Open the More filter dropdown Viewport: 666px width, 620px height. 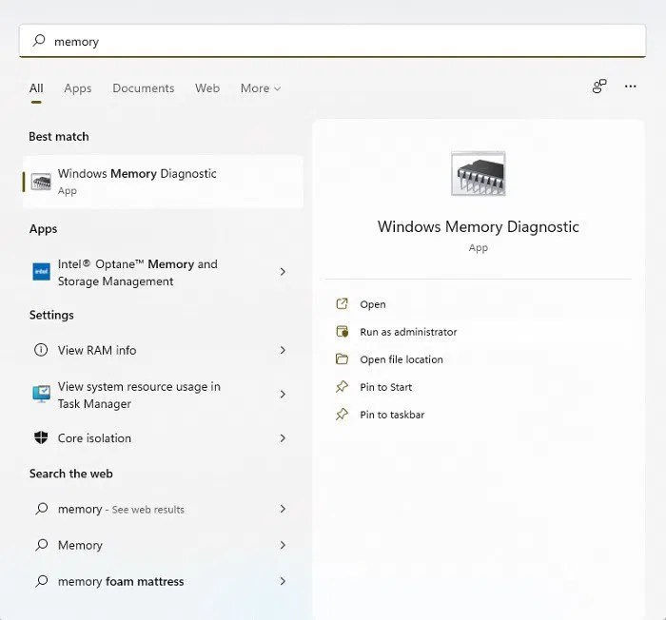(x=261, y=88)
